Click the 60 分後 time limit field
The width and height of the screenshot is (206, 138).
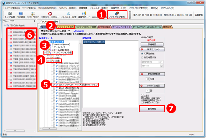[x=148, y=79]
